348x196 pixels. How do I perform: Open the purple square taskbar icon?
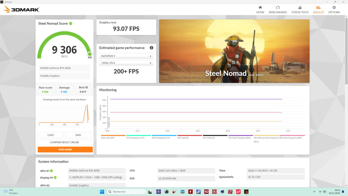[x=158, y=192]
